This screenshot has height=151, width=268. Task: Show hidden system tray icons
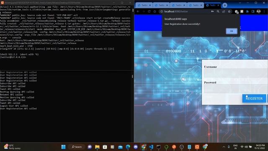tap(224, 147)
